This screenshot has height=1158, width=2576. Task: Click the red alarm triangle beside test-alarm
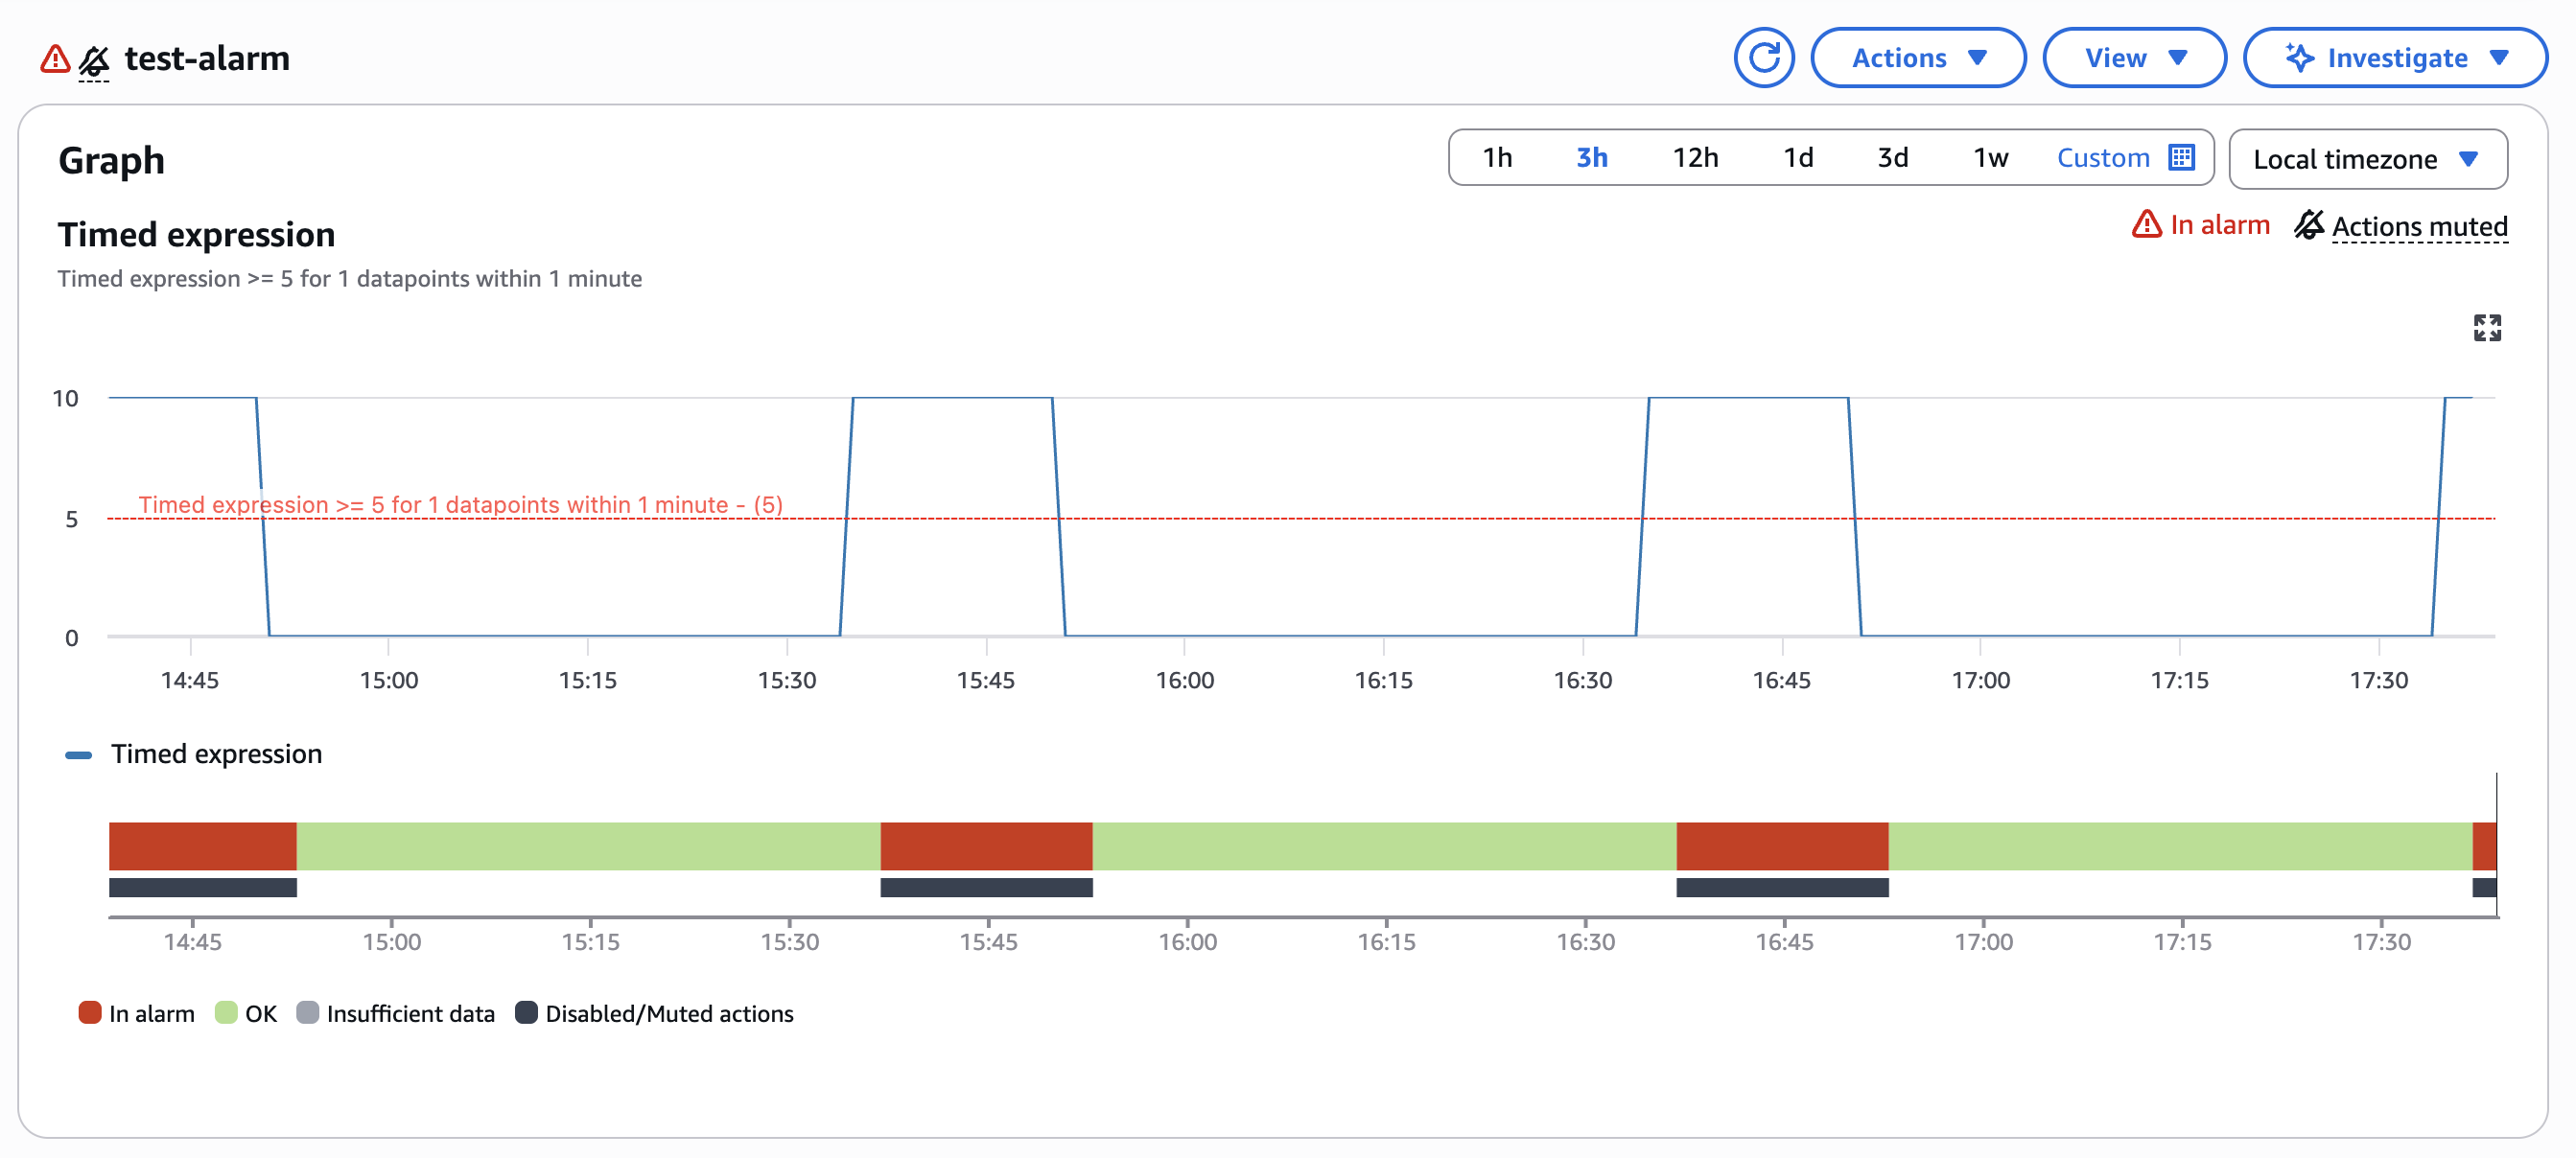tap(55, 58)
